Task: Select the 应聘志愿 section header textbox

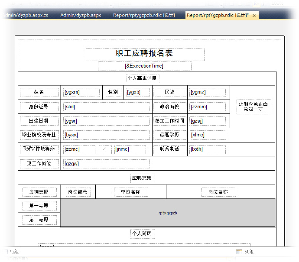Action: pyautogui.click(x=143, y=178)
